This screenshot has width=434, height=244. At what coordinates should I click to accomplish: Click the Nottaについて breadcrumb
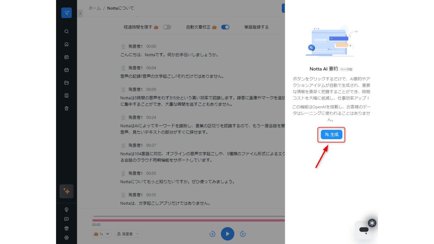pyautogui.click(x=121, y=8)
